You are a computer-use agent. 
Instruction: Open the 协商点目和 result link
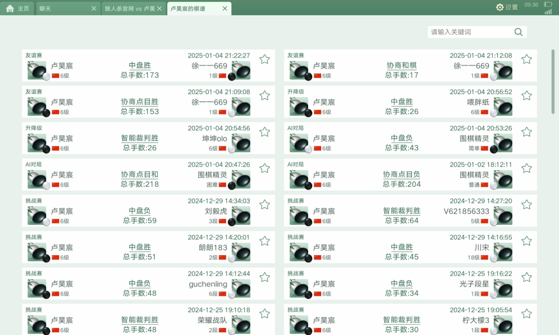coord(140,174)
